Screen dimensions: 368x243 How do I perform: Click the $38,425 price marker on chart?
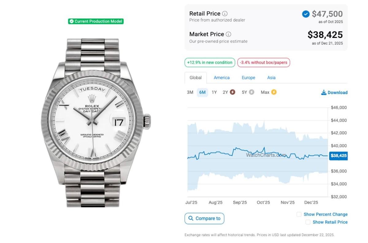(338, 155)
